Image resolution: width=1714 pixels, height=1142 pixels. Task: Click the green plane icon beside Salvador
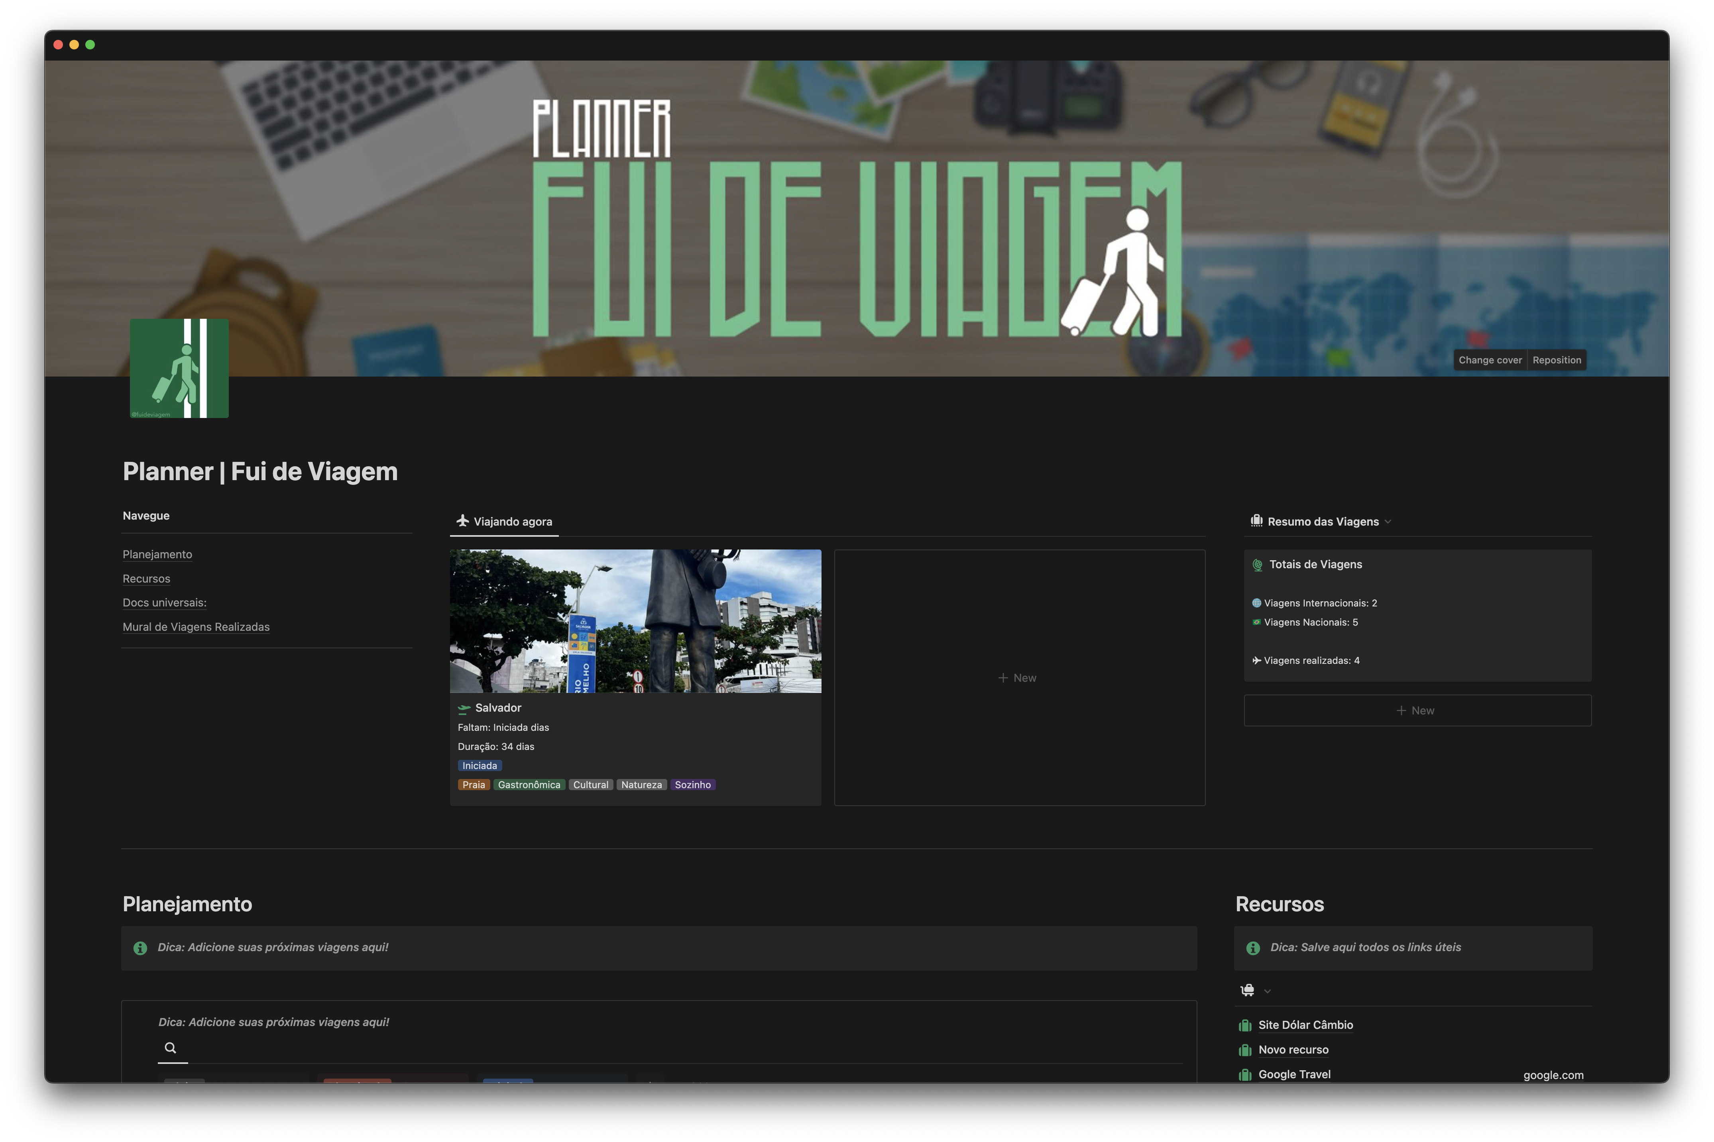(464, 708)
